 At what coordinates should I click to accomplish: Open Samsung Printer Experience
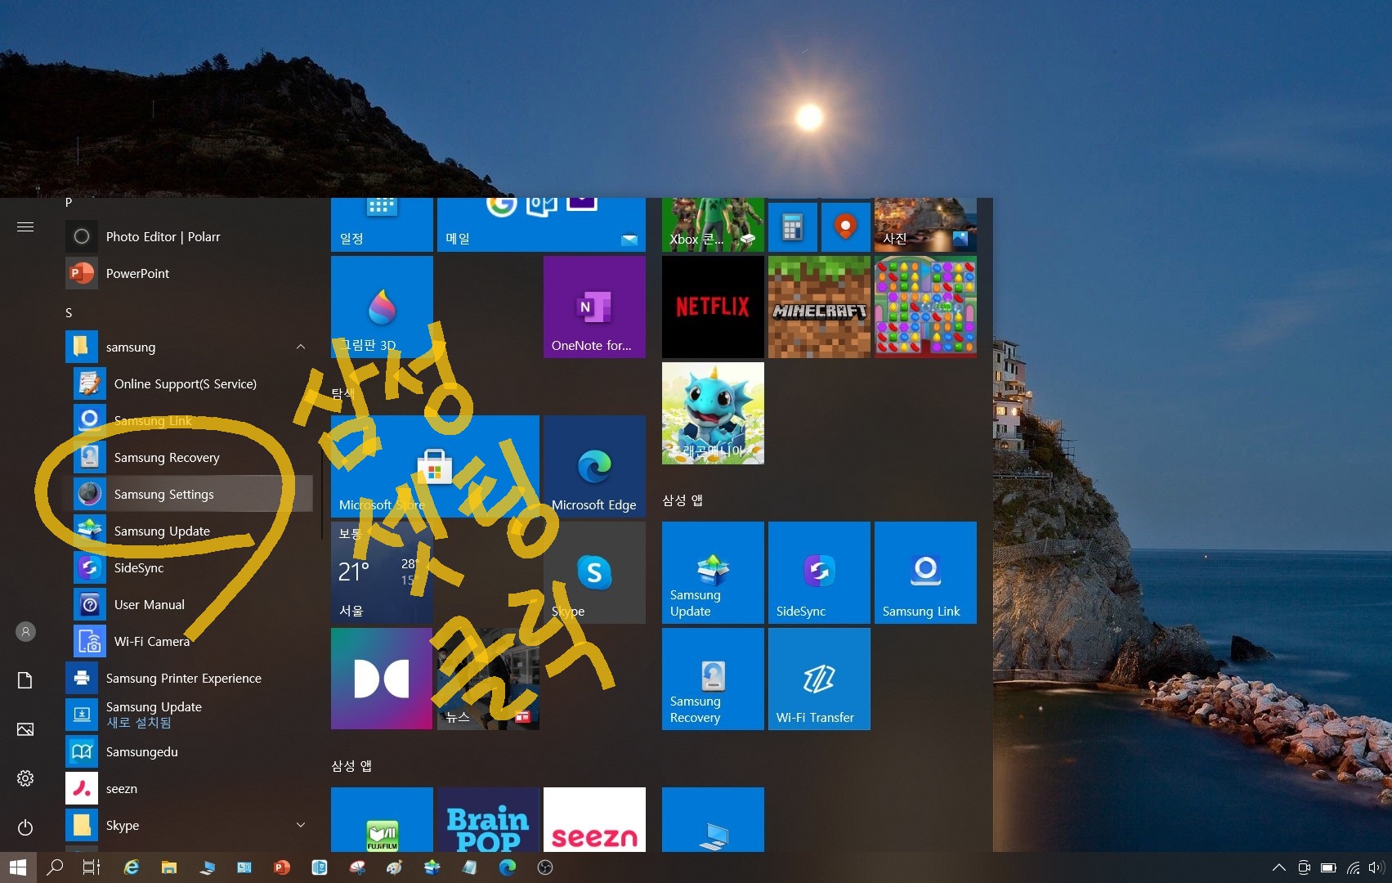point(188,678)
